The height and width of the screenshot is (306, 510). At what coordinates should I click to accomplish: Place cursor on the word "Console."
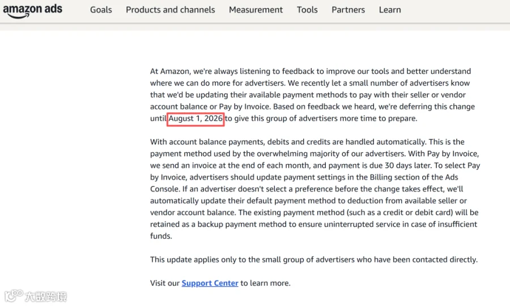165,189
